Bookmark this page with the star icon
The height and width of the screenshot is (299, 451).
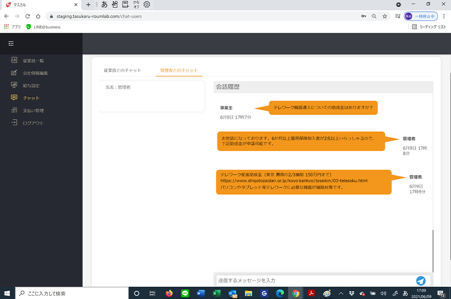click(x=385, y=16)
